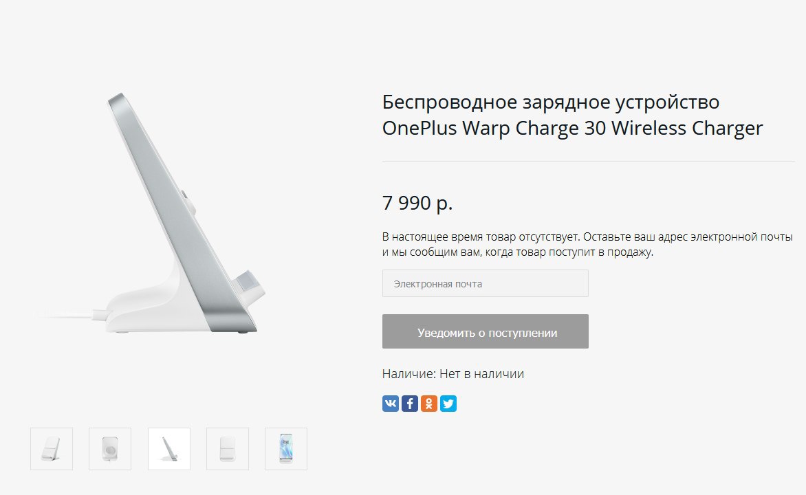This screenshot has height=495, width=806.
Task: Select the first angled charger thumbnail
Action: pos(52,449)
